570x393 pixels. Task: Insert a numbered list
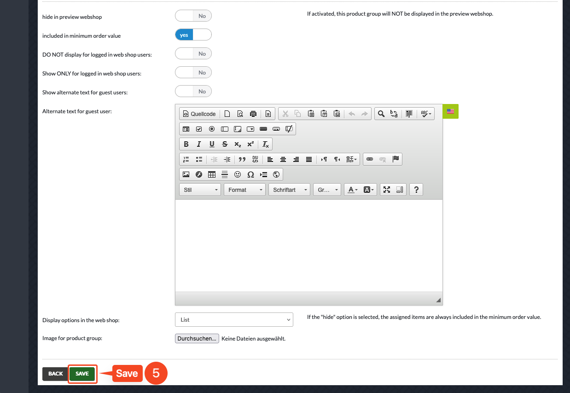tap(186, 159)
